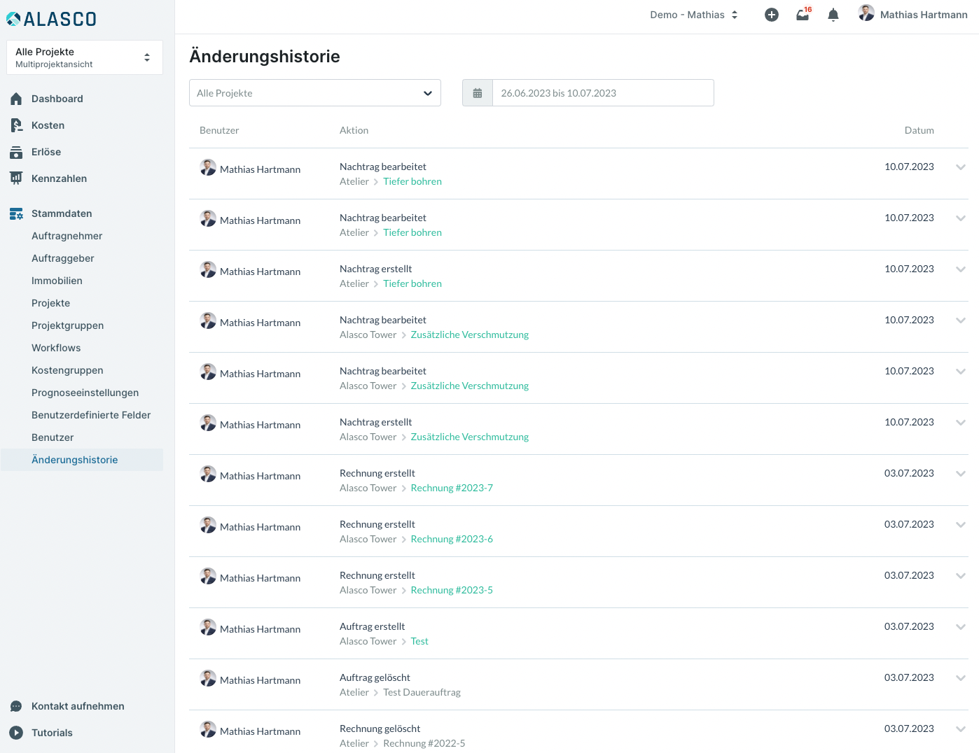Open the notifications bell
Image resolution: width=979 pixels, height=753 pixels.
point(833,15)
